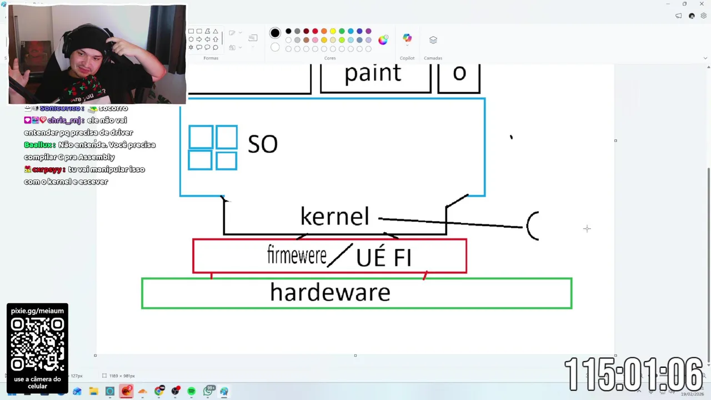Open OBS Studio from the taskbar
The image size is (711, 400).
(x=176, y=392)
